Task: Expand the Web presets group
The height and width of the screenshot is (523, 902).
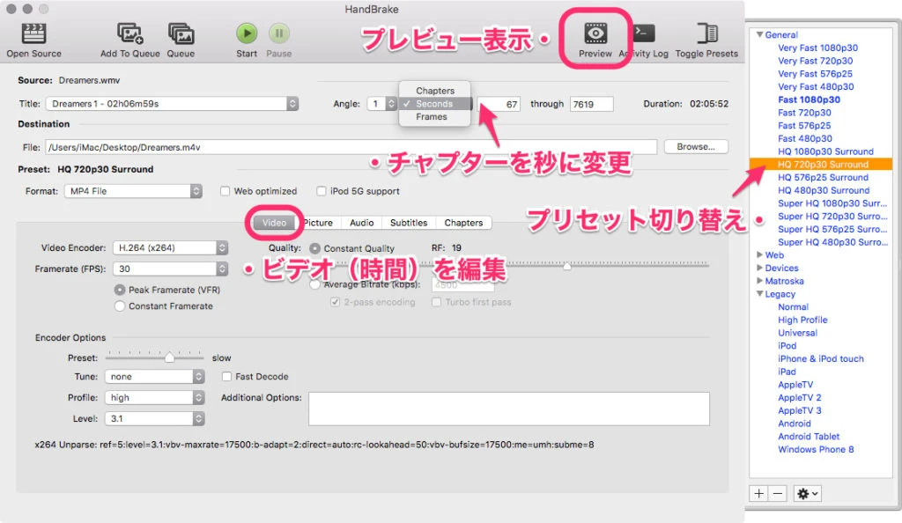Action: [x=759, y=254]
